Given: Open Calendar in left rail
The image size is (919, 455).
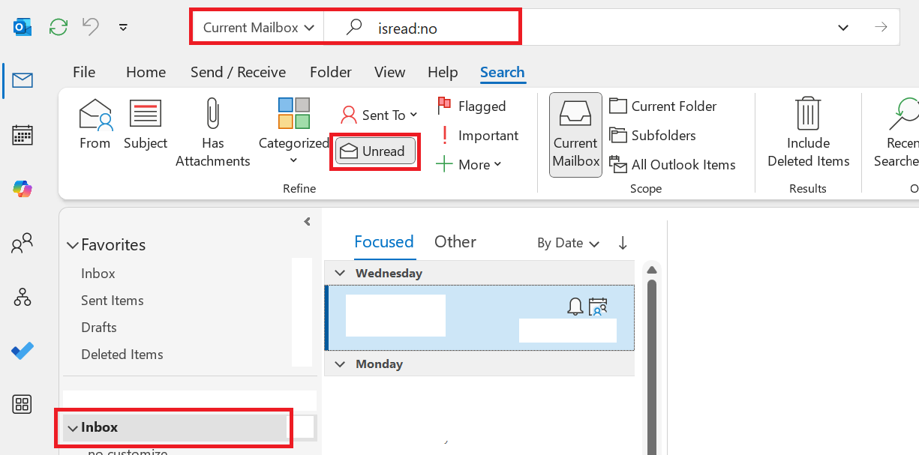Looking at the screenshot, I should 23,136.
